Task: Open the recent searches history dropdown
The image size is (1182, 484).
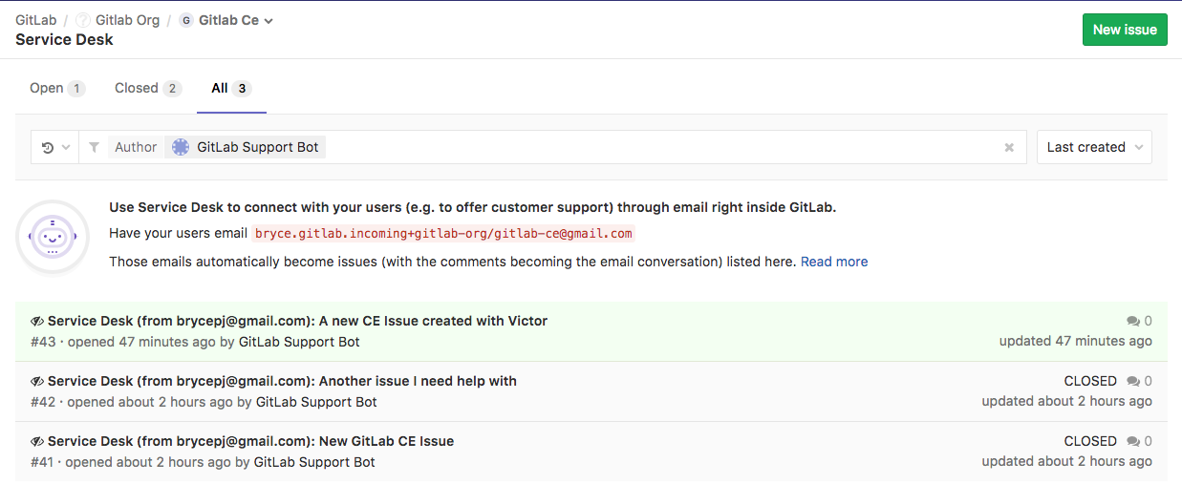Action: pyautogui.click(x=55, y=147)
